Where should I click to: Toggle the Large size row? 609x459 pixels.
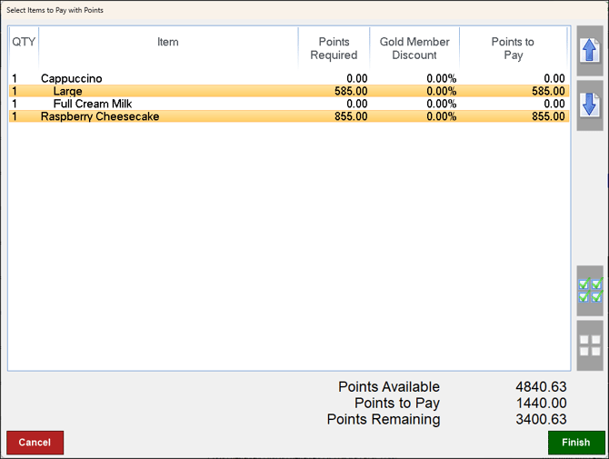click(289, 91)
